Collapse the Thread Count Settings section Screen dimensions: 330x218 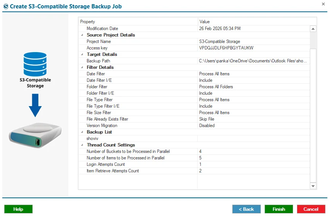coord(82,145)
